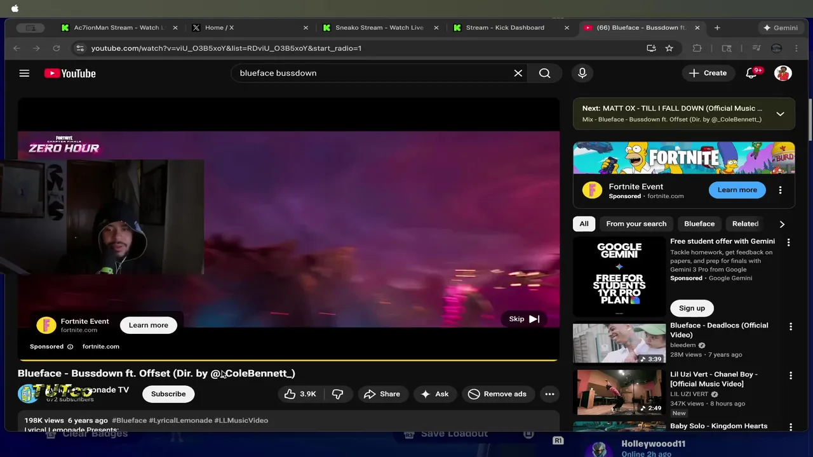Click the Sponsored info icon on ad
The image size is (813, 457).
coord(70,347)
